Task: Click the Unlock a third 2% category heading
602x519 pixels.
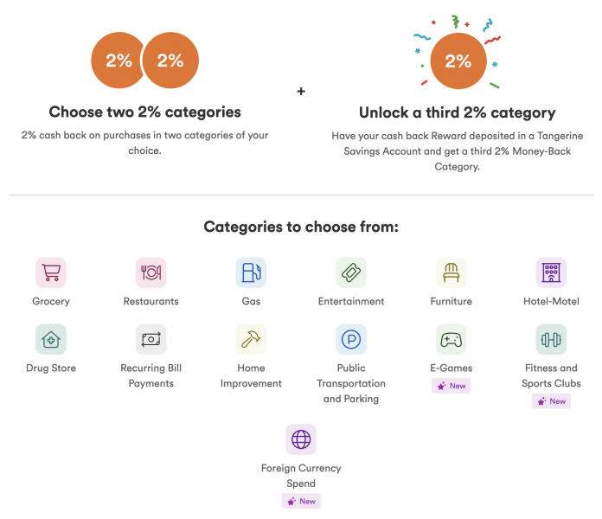Action: click(457, 113)
